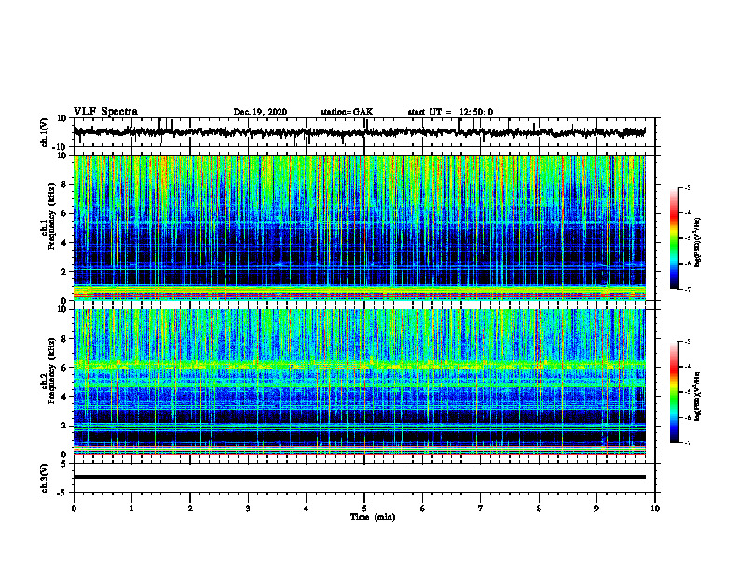The image size is (738, 570).
Task: Click the "6" tick on the time axis
Action: point(423,509)
